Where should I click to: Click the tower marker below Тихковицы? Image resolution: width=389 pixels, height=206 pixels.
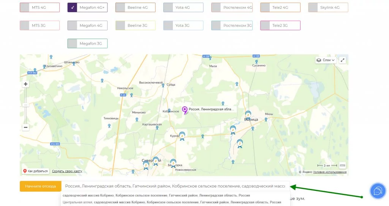[x=109, y=126]
